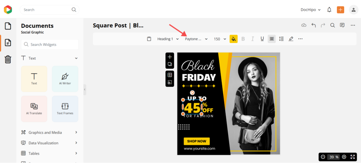The image size is (361, 163).
Task: Open the grid layout icon beside canvas
Action: pyautogui.click(x=170, y=75)
